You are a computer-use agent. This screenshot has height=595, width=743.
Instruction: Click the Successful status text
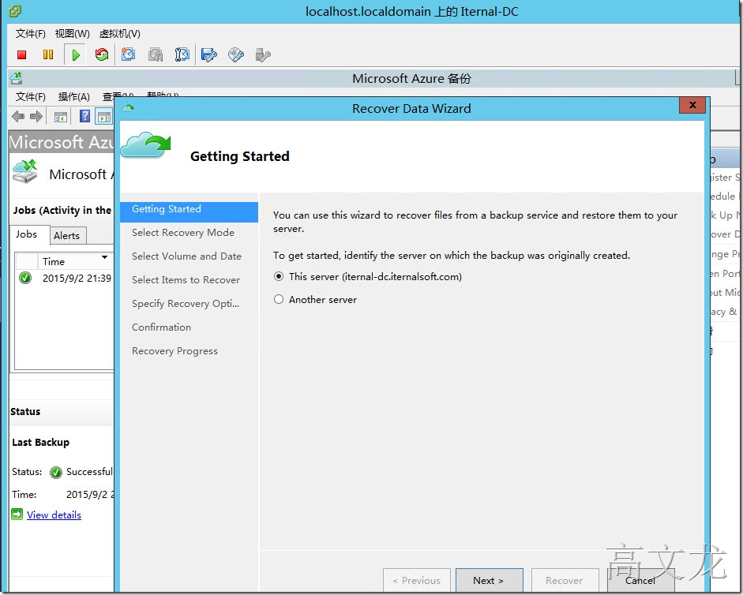pyautogui.click(x=89, y=472)
